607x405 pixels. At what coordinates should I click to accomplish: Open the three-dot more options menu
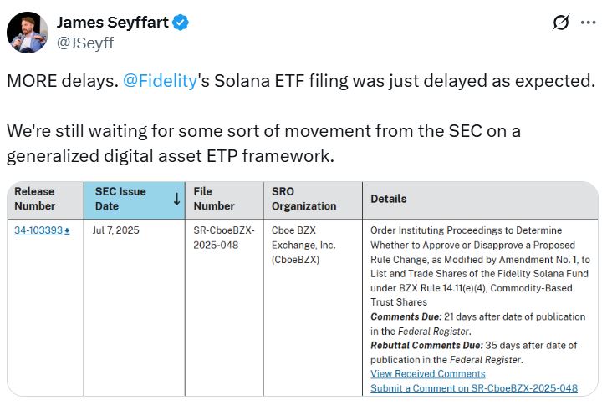[589, 23]
